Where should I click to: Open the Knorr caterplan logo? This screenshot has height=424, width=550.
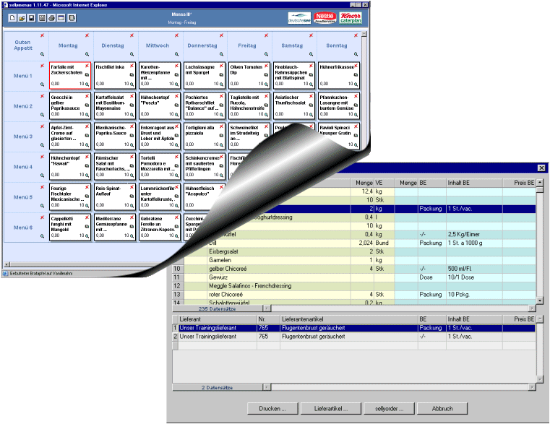coord(351,18)
